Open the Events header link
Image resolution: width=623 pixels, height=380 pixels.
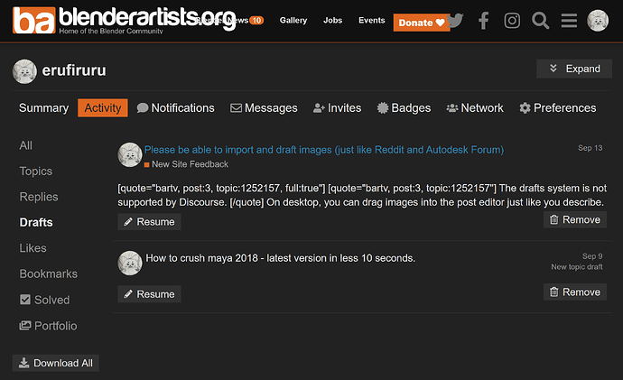[371, 20]
